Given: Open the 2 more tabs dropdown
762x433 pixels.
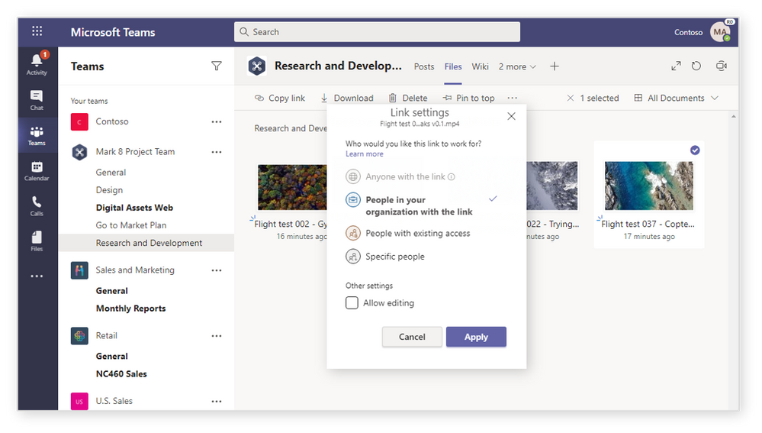Looking at the screenshot, I should [517, 66].
